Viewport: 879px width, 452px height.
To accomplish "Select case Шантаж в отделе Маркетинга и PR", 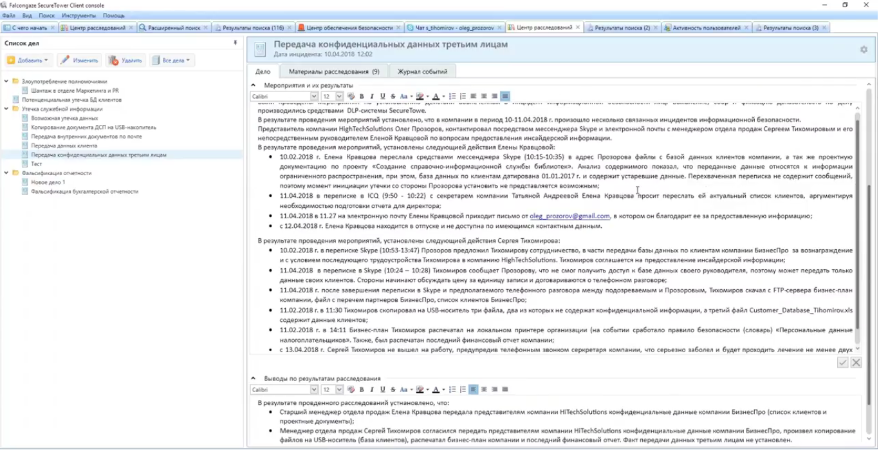I will [x=75, y=91].
